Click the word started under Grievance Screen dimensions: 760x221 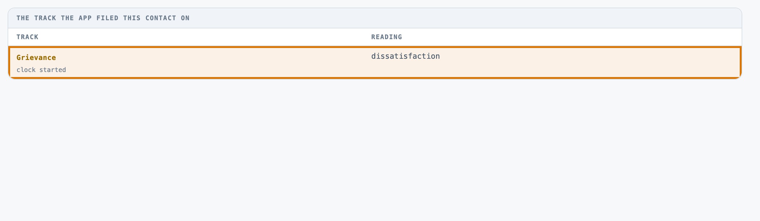coord(53,70)
